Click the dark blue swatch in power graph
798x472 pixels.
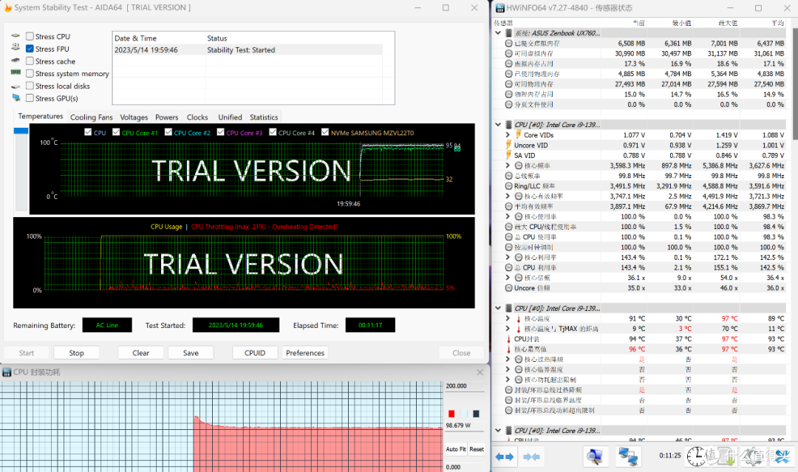point(476,414)
